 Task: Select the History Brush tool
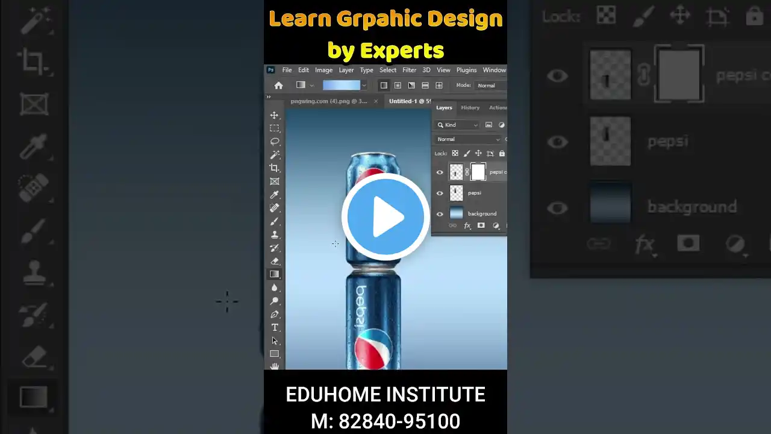(275, 248)
